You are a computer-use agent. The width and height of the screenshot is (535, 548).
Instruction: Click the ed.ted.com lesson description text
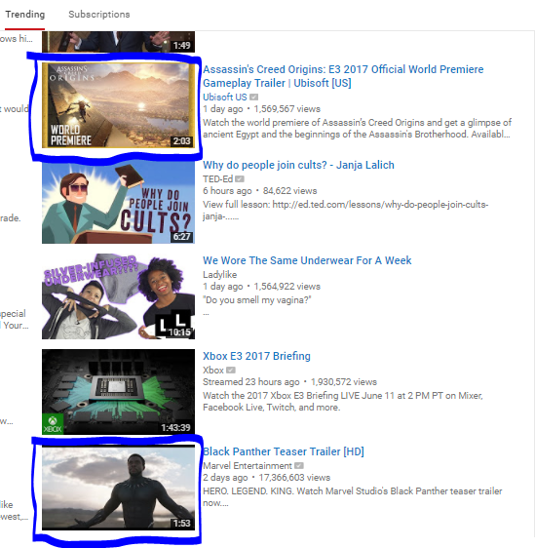tap(346, 210)
